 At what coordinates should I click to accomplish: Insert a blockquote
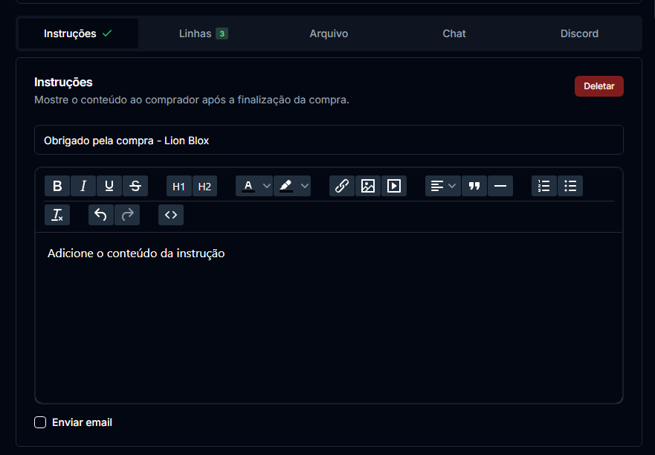[474, 186]
